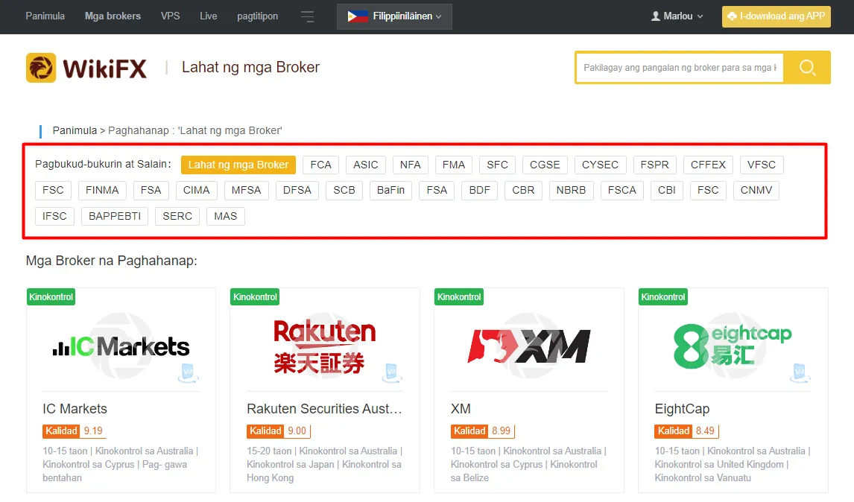Click XM Kalidad 8.99 rating
This screenshot has width=854, height=502.
(x=483, y=431)
